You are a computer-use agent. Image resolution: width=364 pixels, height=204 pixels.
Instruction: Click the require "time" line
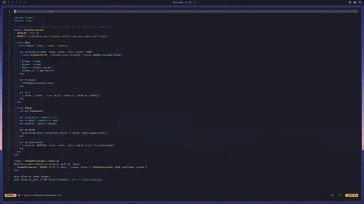[x=23, y=20]
